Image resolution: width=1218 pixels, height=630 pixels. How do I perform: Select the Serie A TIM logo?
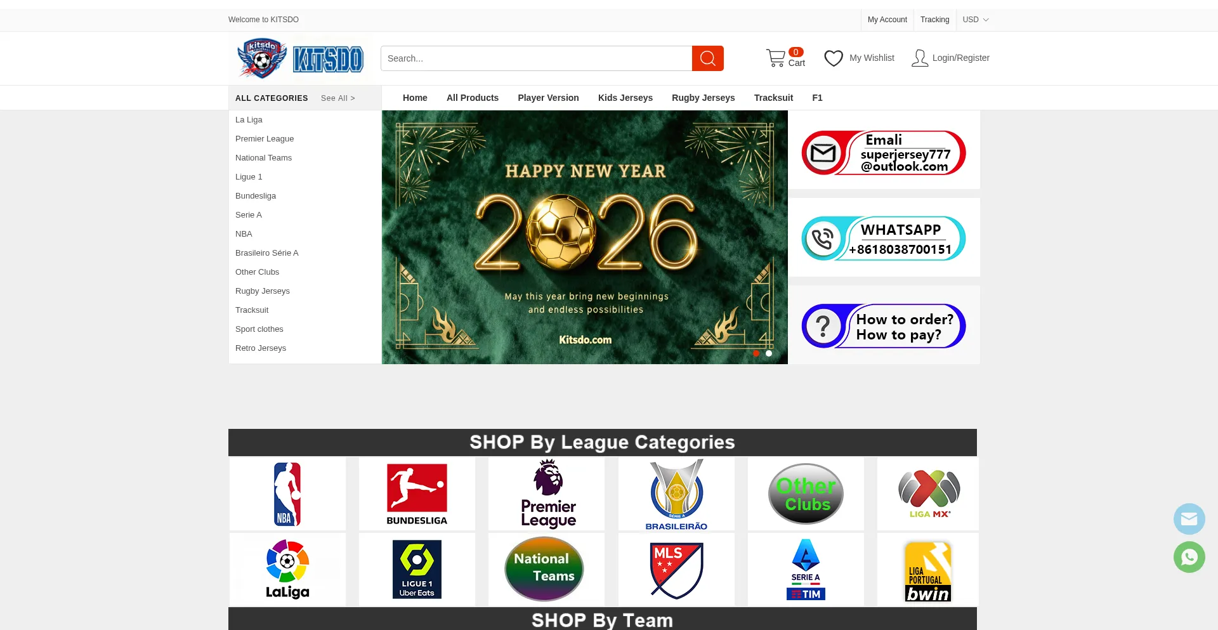point(806,569)
